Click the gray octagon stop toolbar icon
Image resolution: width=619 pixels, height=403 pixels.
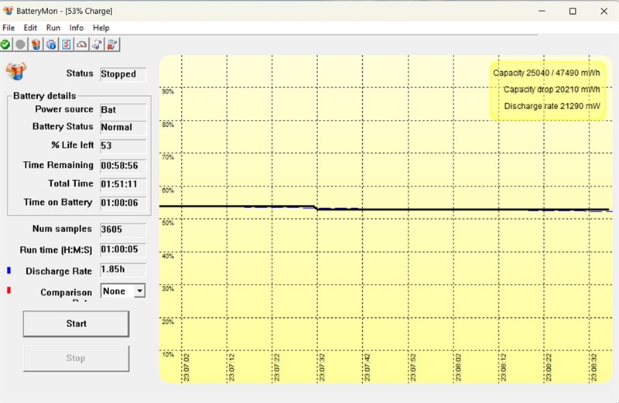[21, 45]
